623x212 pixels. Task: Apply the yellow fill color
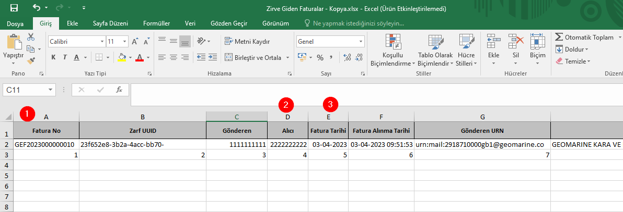[x=122, y=57]
